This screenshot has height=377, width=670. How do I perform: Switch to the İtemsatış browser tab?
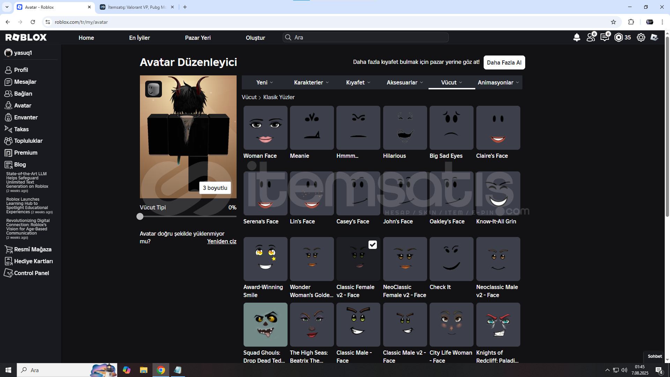point(137,7)
